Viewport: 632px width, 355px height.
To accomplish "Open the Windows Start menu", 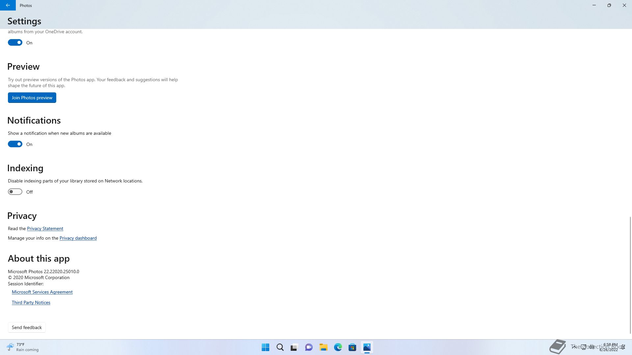I will pyautogui.click(x=265, y=347).
